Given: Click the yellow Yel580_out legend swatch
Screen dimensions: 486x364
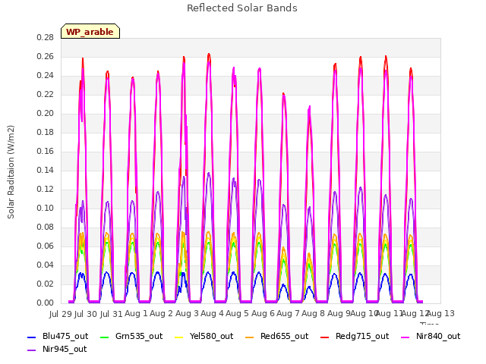Looking at the screenshot, I should [179, 337].
